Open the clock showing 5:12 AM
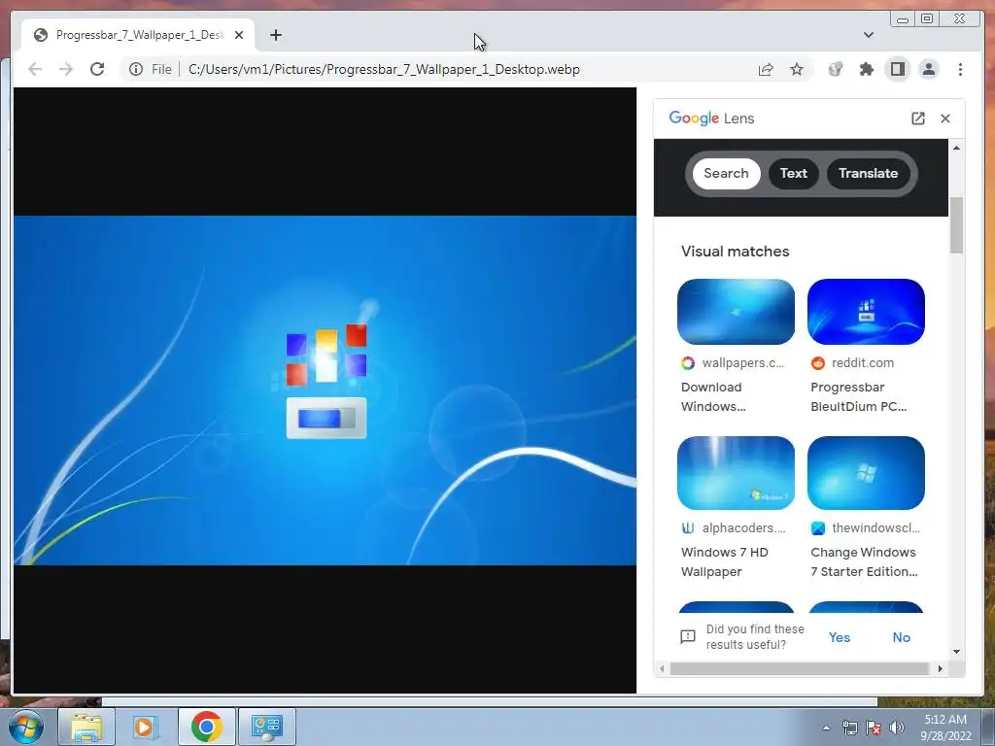This screenshot has height=746, width=995. coord(945,727)
